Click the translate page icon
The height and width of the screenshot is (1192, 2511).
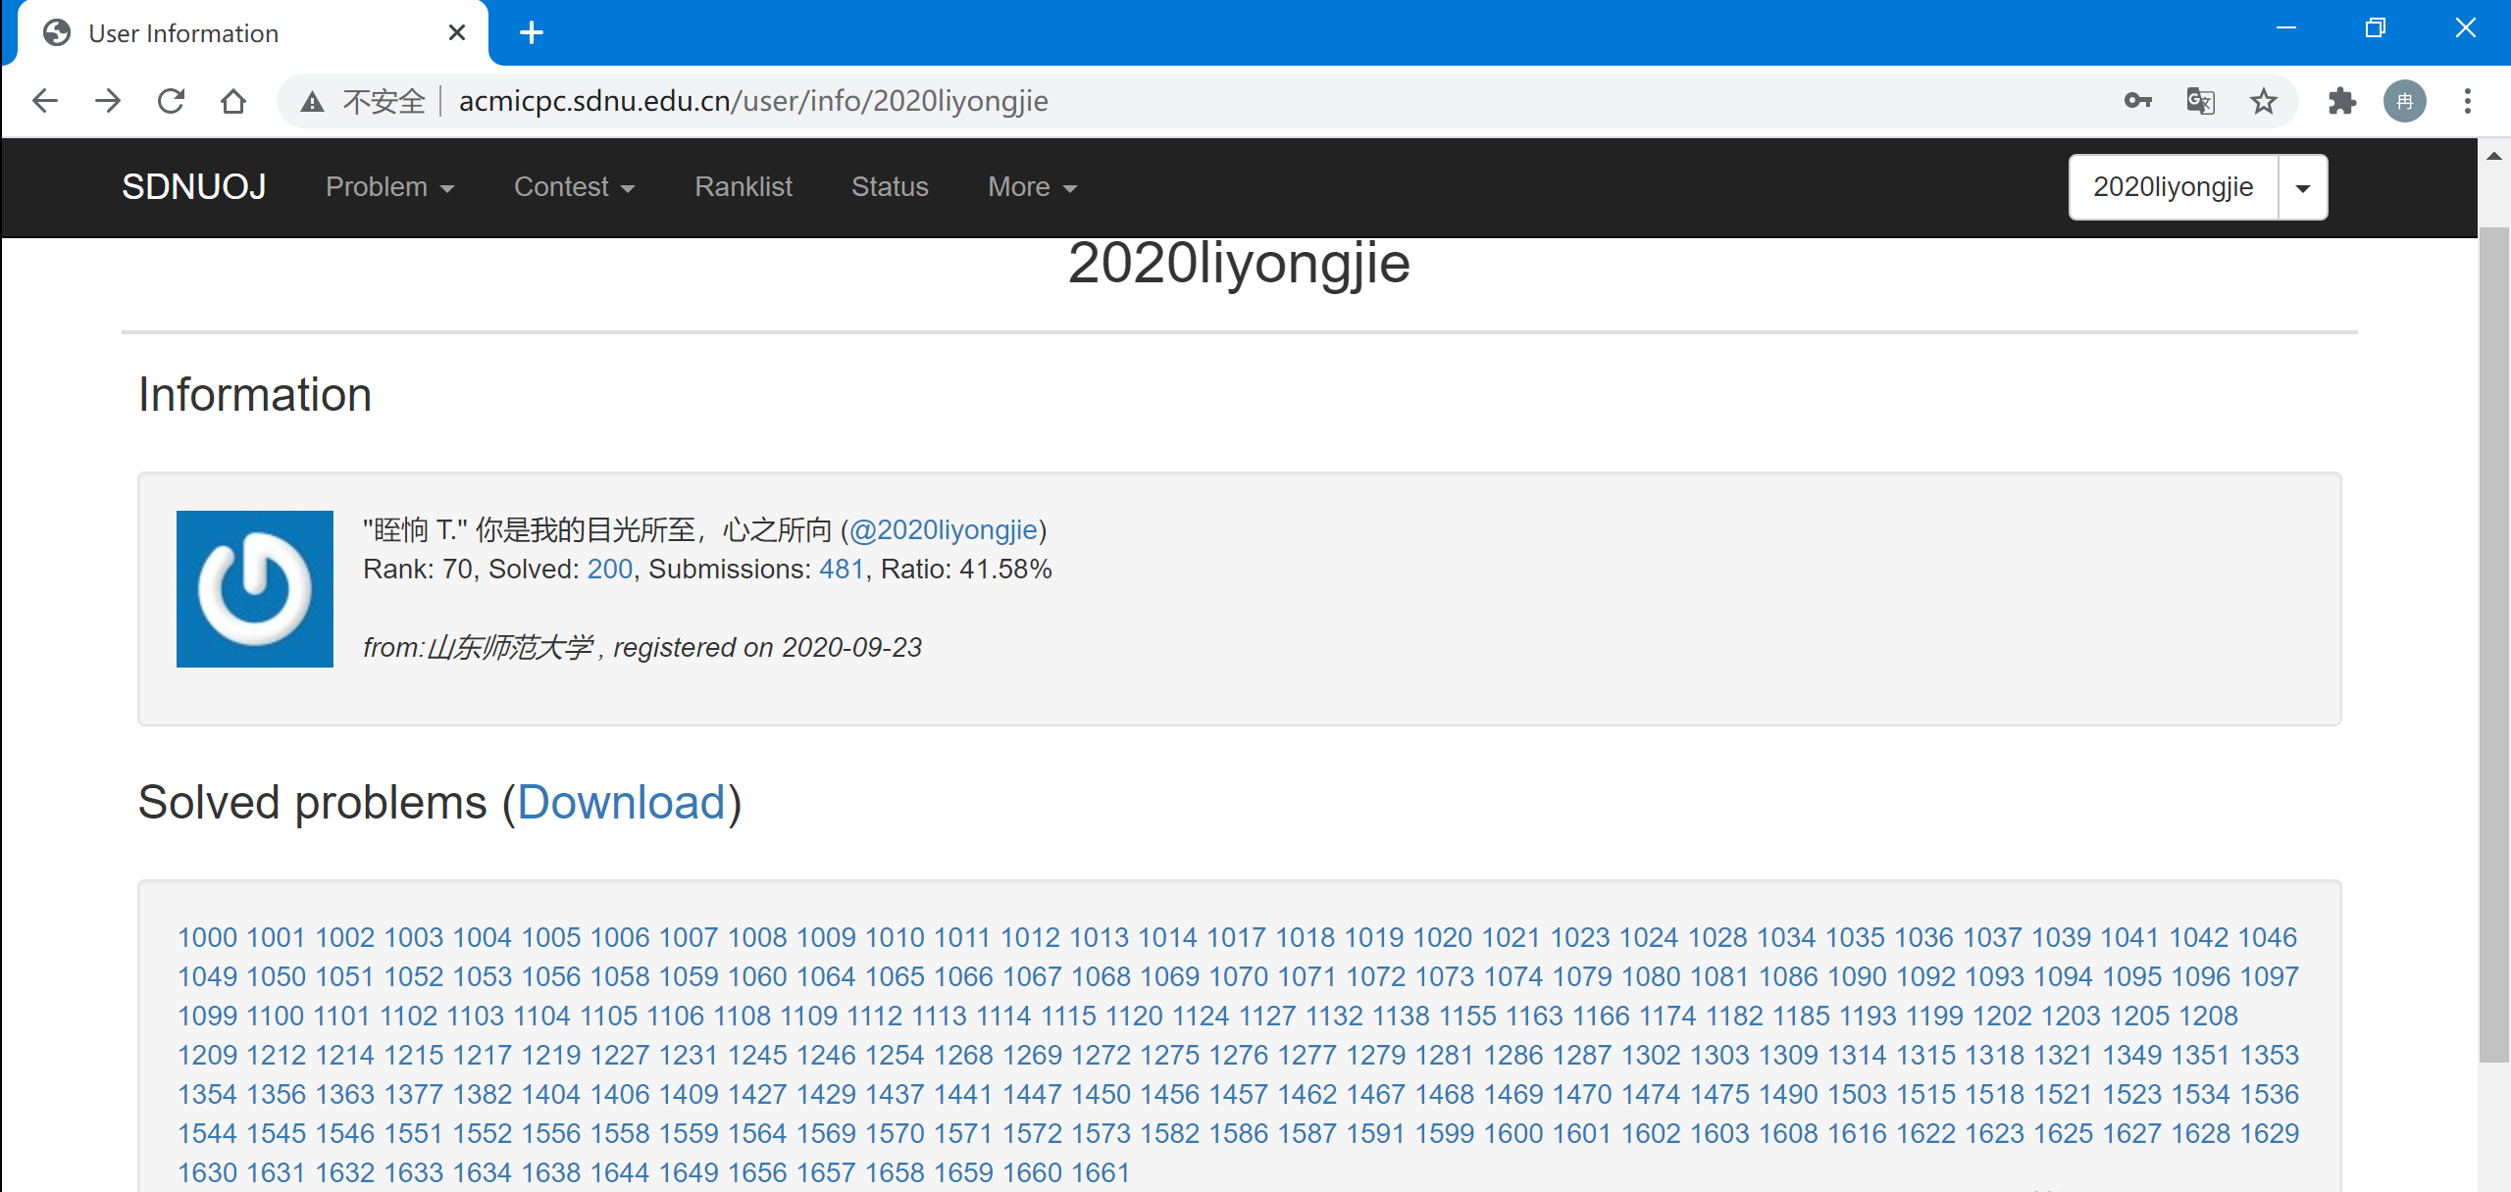[2200, 101]
